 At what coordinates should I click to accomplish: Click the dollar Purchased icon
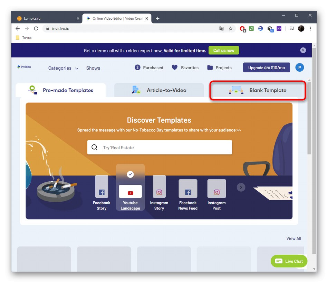coord(137,68)
